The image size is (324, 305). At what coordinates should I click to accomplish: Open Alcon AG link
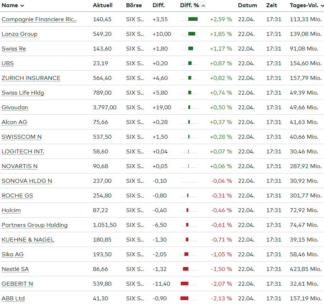tap(14, 122)
